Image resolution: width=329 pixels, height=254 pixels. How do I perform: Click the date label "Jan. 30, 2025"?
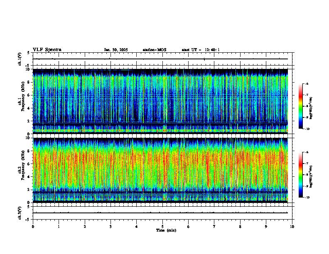pyautogui.click(x=116, y=50)
